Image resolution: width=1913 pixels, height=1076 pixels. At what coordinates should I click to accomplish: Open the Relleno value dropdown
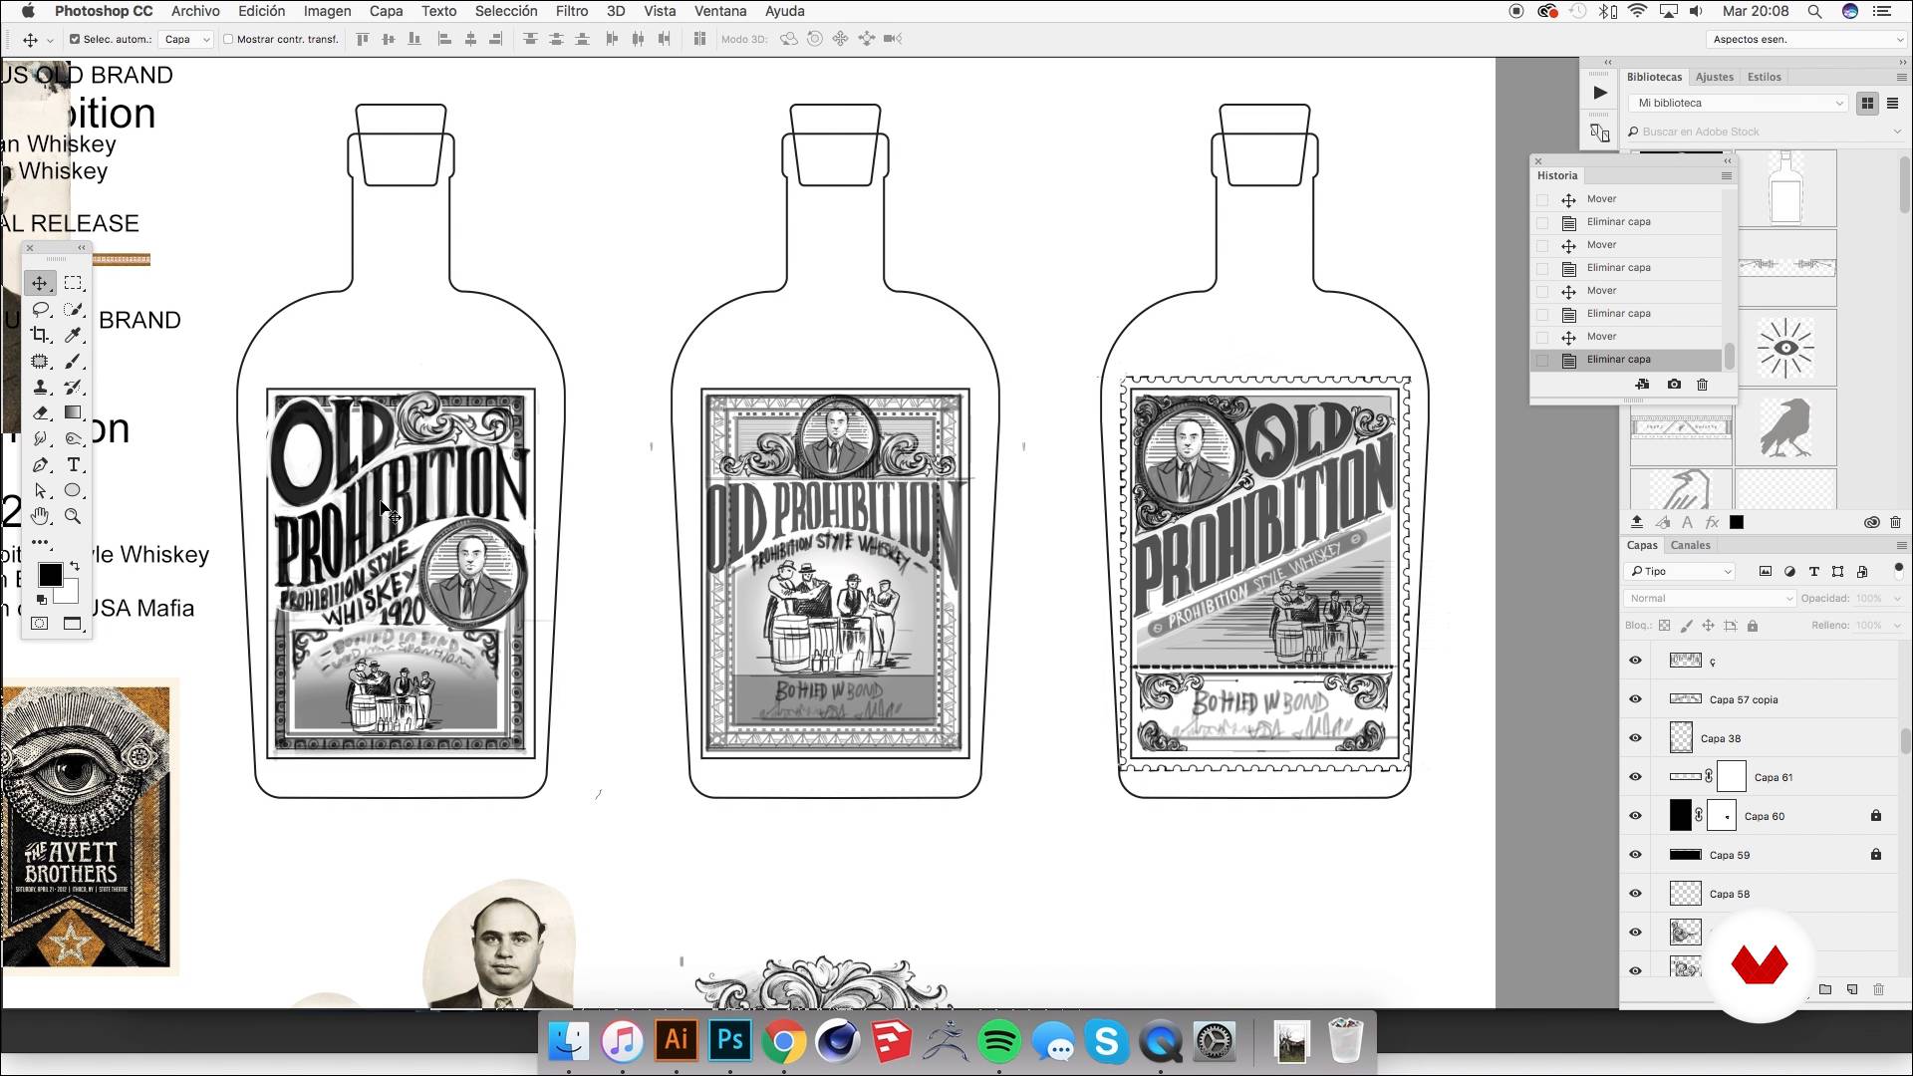click(x=1896, y=626)
